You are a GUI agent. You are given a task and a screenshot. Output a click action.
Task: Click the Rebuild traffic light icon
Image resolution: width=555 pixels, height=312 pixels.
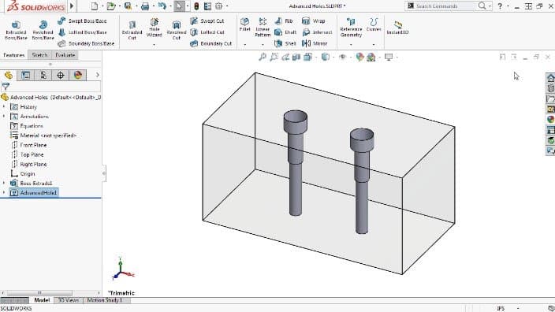[196, 6]
